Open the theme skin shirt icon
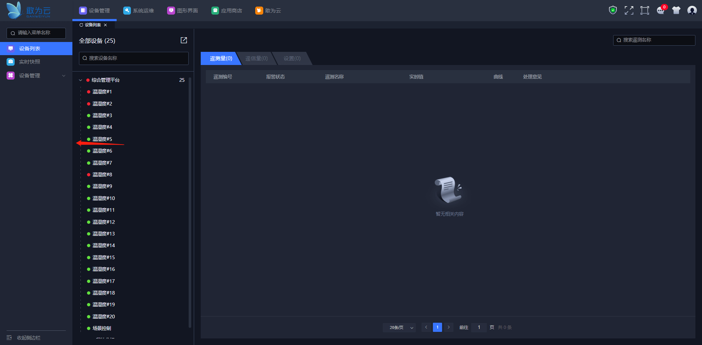702x345 pixels. click(676, 10)
